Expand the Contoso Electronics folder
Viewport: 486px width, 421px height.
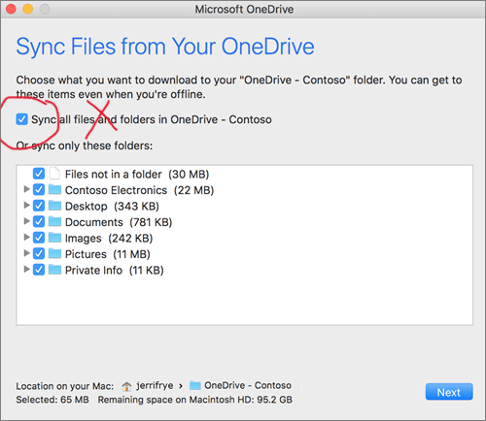coord(26,189)
